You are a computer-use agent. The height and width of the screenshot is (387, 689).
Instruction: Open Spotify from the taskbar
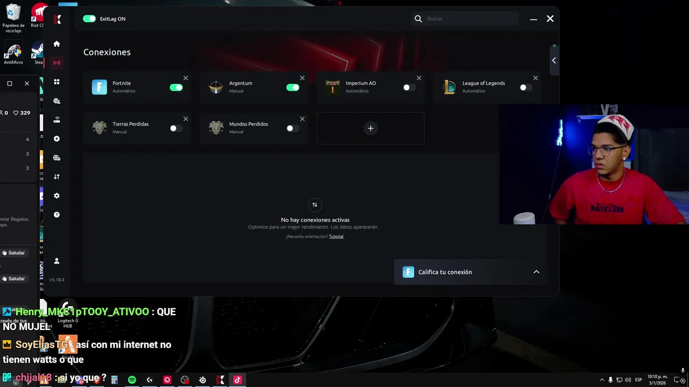[132, 380]
